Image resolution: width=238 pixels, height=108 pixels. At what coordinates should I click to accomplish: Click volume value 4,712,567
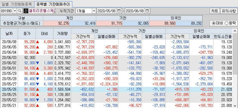point(62,58)
